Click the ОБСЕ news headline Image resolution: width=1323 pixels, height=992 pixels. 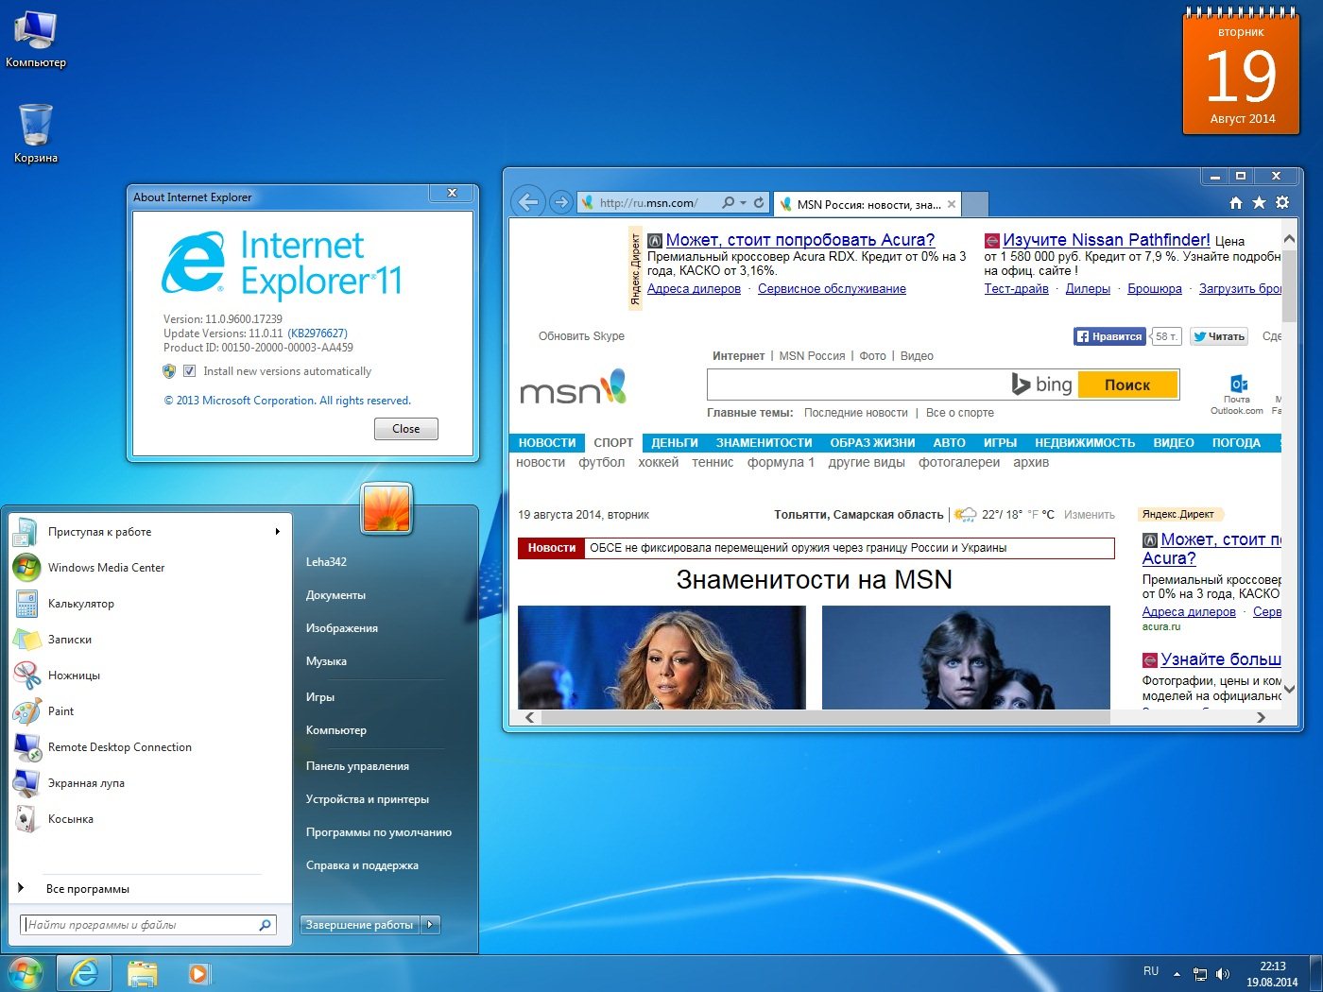click(x=799, y=548)
